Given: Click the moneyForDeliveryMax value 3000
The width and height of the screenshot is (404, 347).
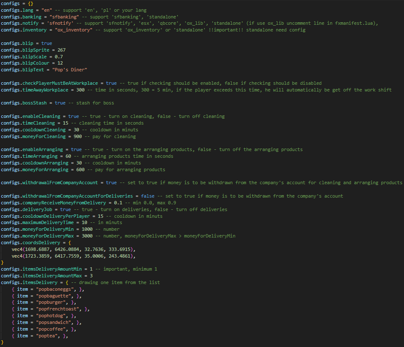Looking at the screenshot, I should [x=87, y=236].
